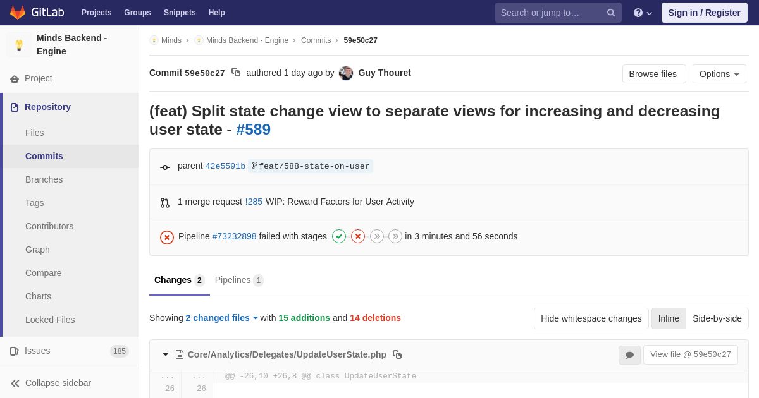This screenshot has width=759, height=398.
Task: Click Sign in / Register button
Action: (705, 13)
